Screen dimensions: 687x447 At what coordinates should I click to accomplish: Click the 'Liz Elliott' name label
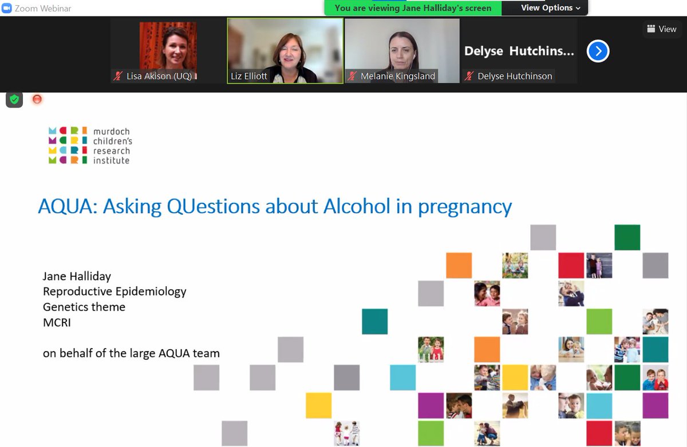[249, 76]
